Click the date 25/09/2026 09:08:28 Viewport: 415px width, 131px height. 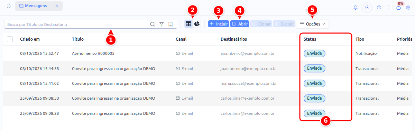tap(39, 113)
